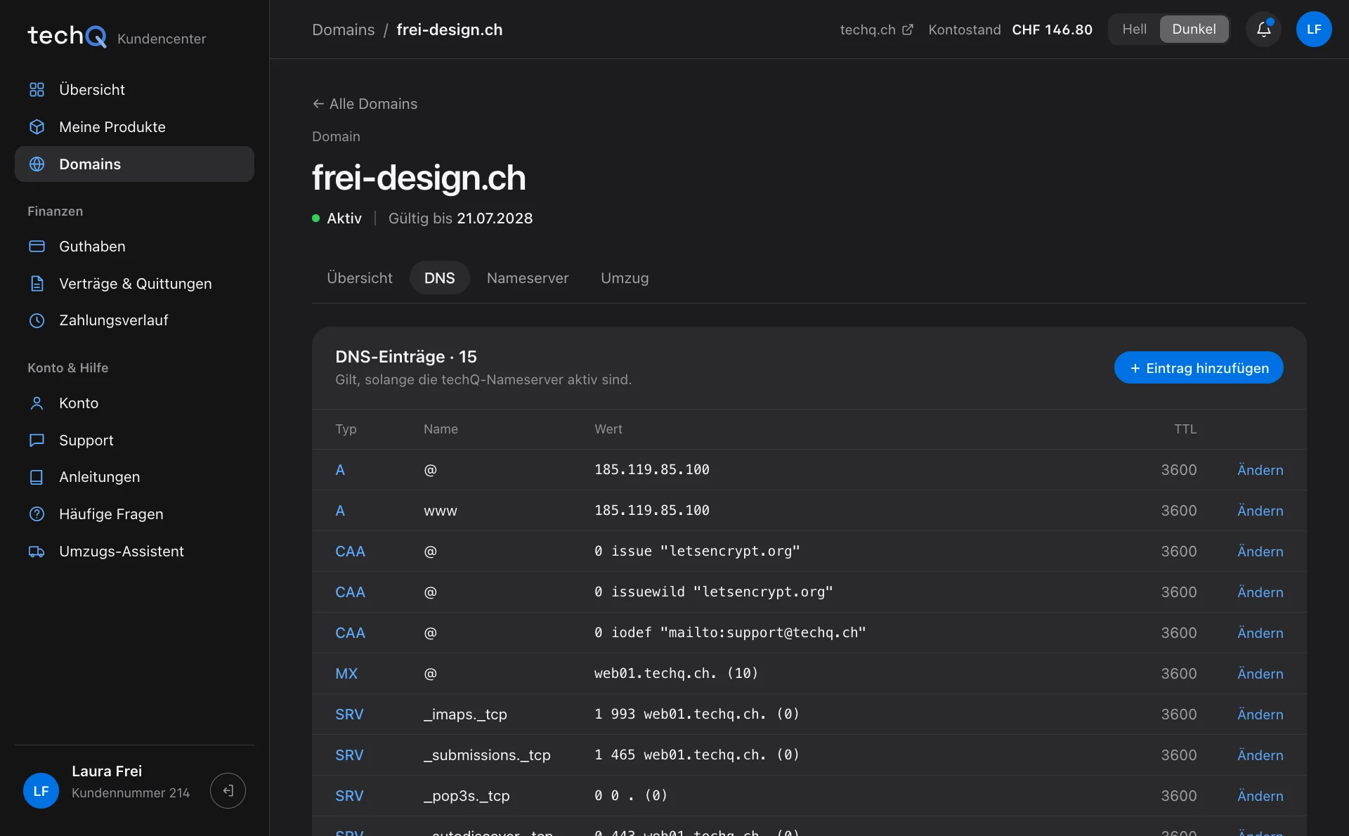Click the Verträge & Quittungen document icon
The image size is (1349, 836).
coord(37,284)
